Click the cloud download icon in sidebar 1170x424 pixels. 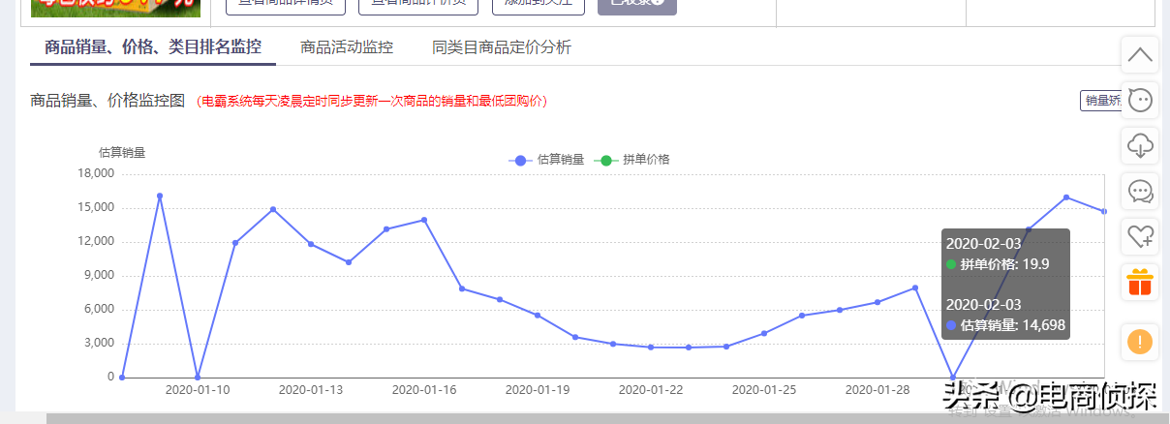click(x=1140, y=145)
